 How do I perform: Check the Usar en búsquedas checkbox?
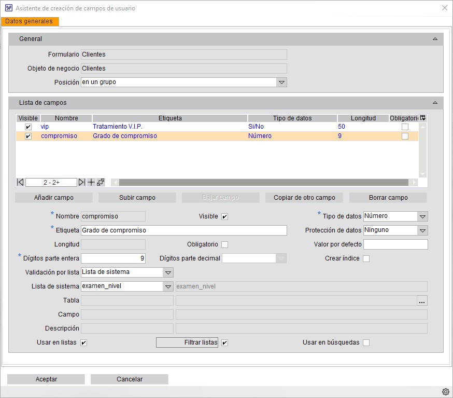(x=366, y=342)
